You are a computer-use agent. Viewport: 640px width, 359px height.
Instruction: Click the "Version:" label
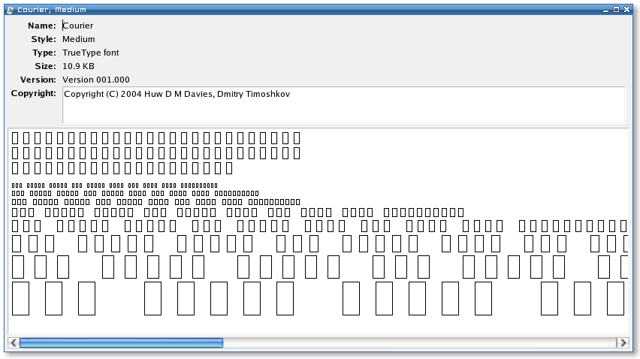click(38, 80)
